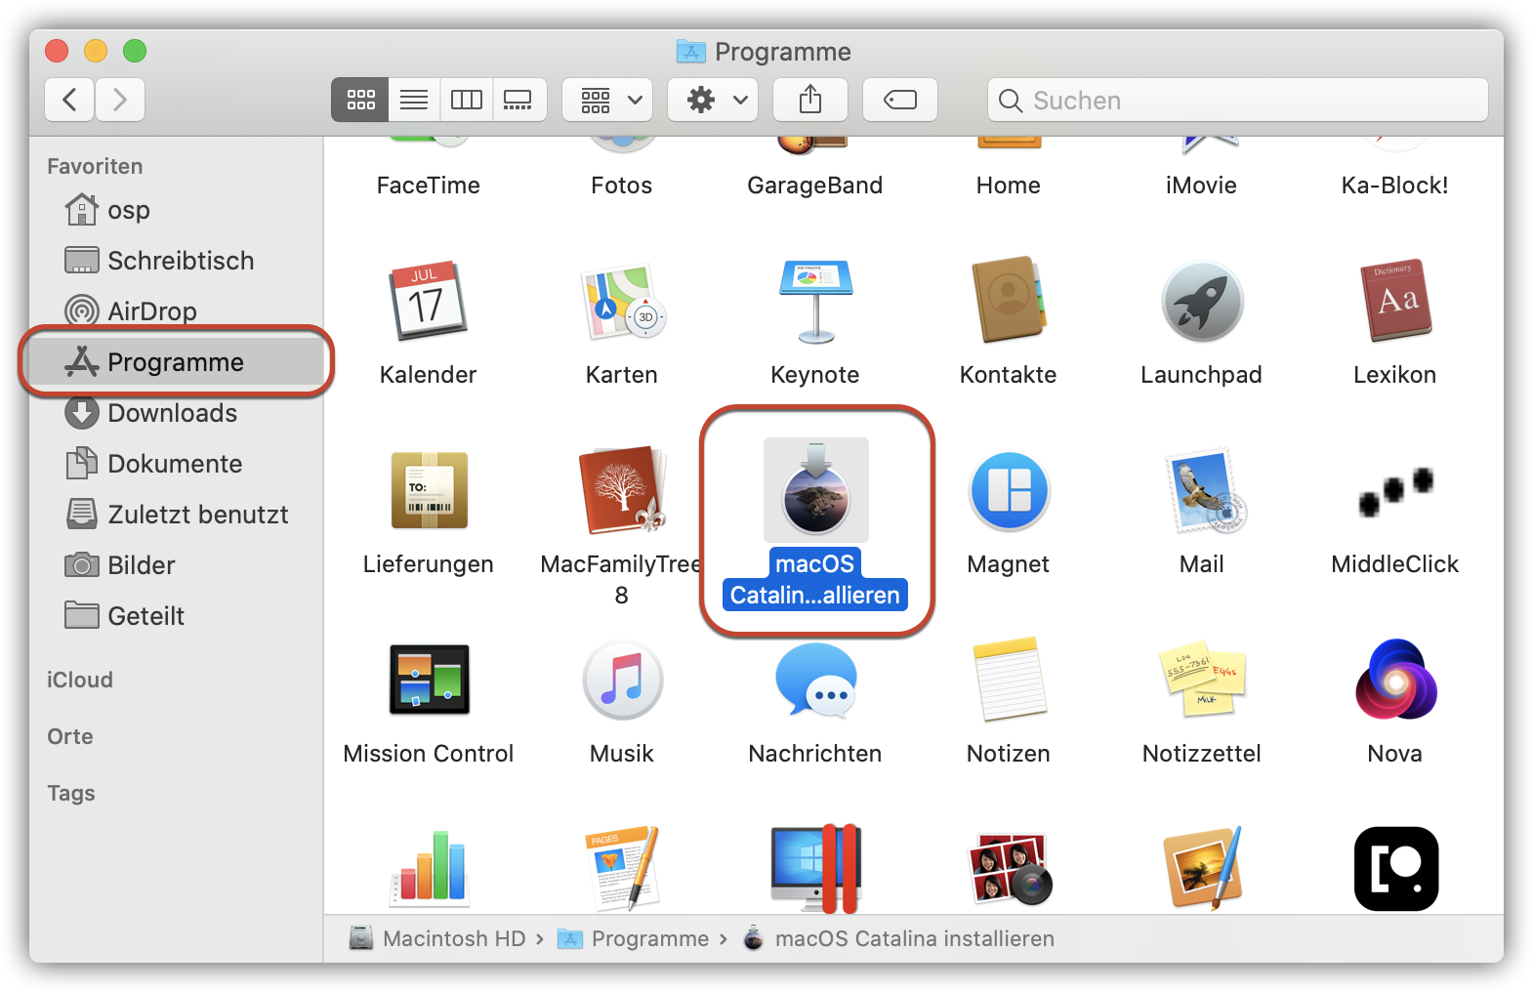
Task: Open Downloads from the sidebar
Action: click(176, 413)
